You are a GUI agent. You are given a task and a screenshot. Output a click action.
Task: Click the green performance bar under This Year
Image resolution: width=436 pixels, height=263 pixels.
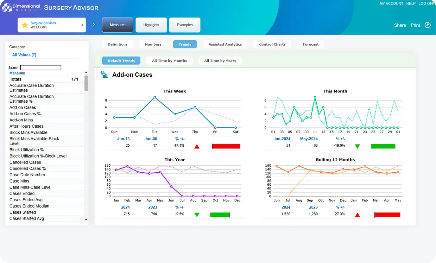coord(220,215)
